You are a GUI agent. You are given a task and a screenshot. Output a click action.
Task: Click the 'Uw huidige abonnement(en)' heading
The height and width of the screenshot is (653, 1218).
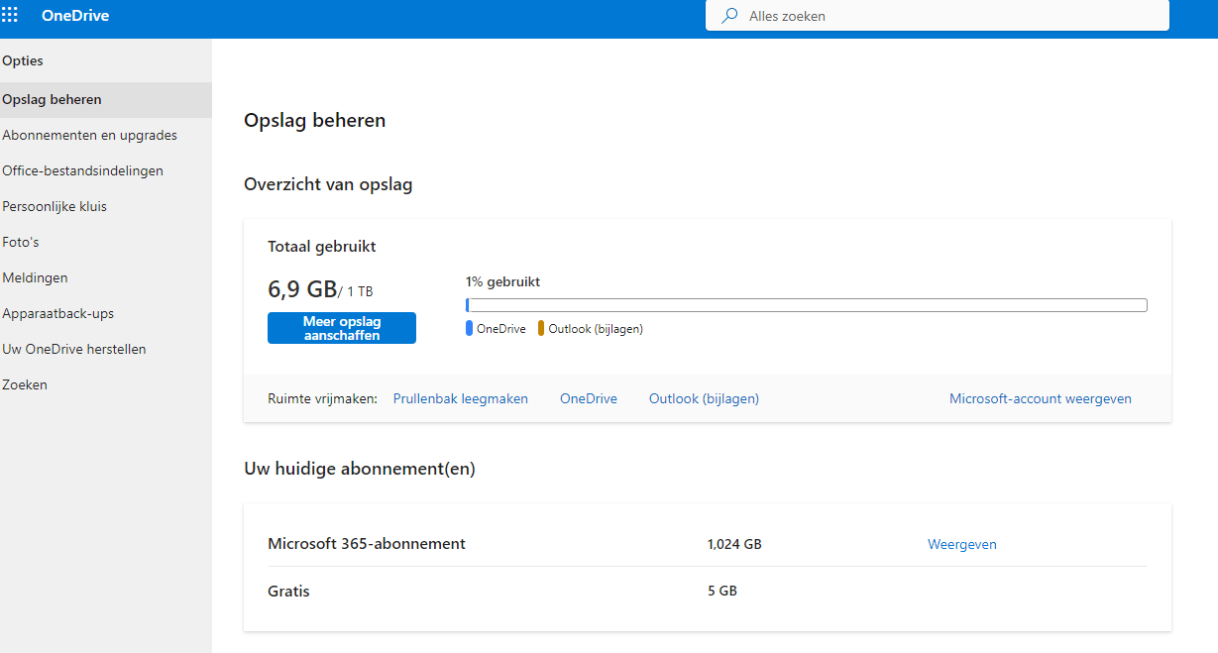tap(360, 469)
